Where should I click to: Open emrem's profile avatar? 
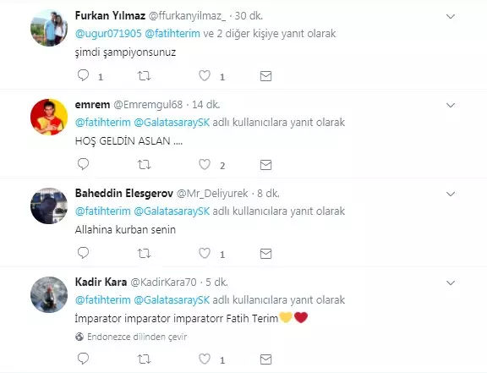(x=49, y=117)
